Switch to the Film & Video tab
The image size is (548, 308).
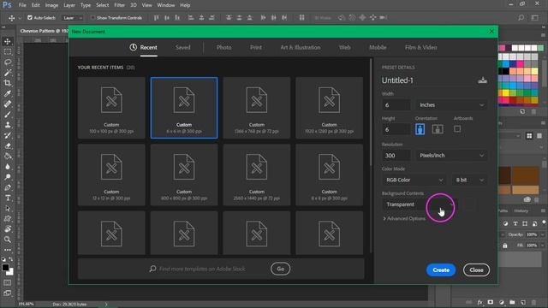(x=420, y=48)
